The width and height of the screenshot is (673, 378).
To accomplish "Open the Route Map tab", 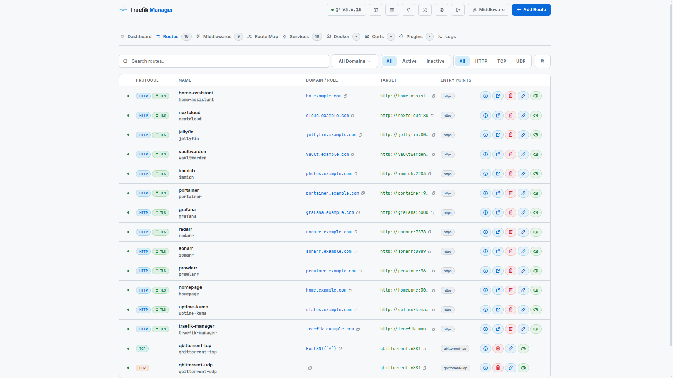I will point(263,37).
